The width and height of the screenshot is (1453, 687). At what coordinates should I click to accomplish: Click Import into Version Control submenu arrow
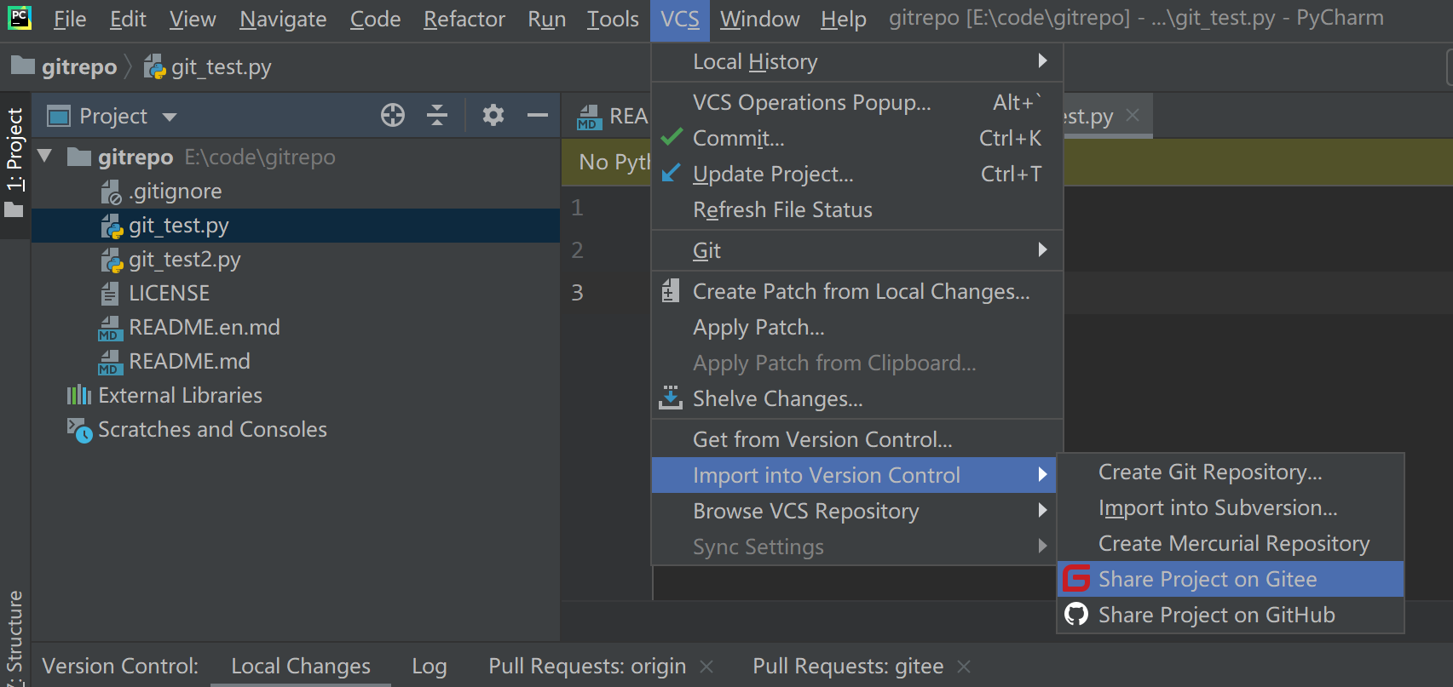[1042, 474]
